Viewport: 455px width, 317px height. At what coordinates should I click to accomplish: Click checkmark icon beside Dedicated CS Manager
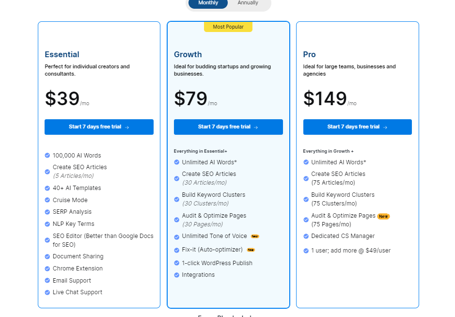click(x=306, y=237)
